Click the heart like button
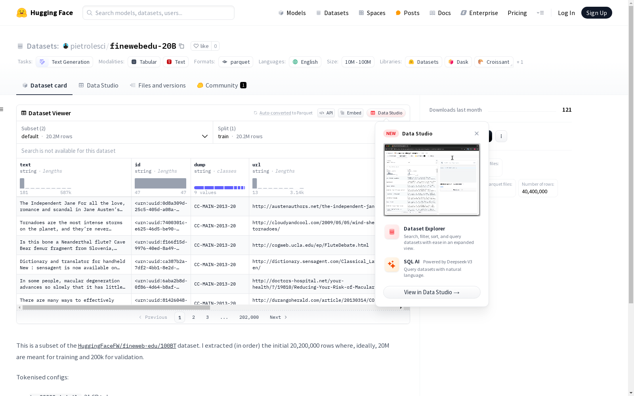The image size is (634, 396). (201, 46)
